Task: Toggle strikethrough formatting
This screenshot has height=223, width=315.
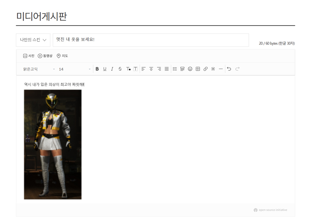Action: click(120, 69)
